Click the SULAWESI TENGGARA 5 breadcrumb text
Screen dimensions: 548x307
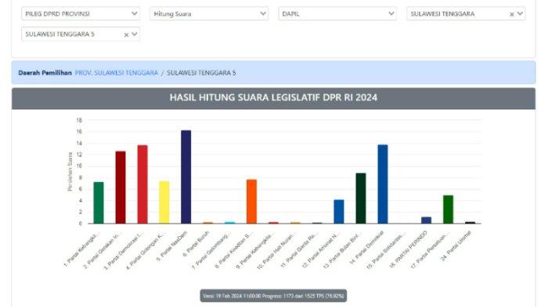pos(201,73)
